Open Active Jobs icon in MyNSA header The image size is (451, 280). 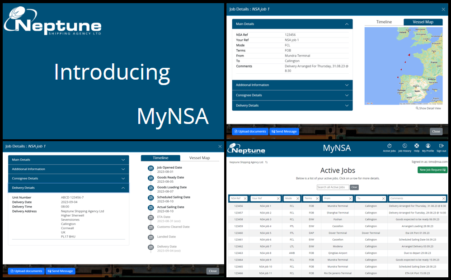(389, 146)
